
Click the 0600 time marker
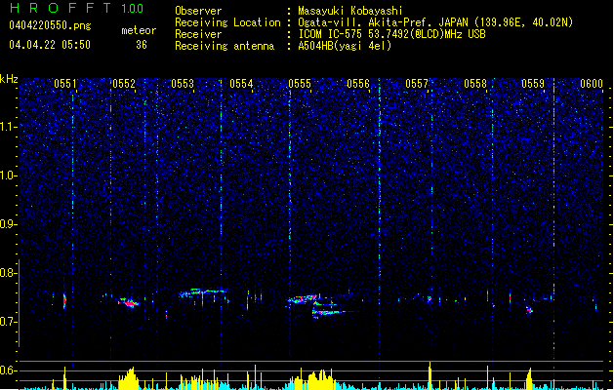tap(592, 84)
